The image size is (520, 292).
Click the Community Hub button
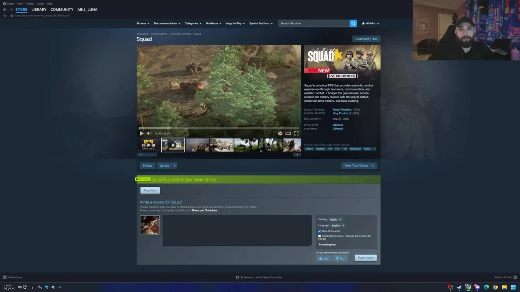(366, 39)
